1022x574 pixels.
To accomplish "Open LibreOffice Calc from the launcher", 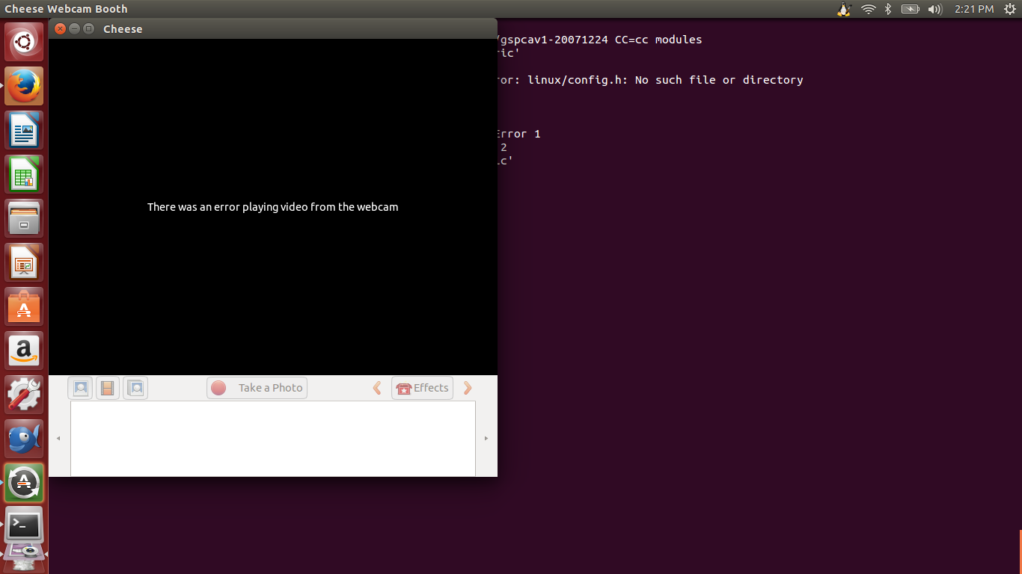I will tap(24, 174).
